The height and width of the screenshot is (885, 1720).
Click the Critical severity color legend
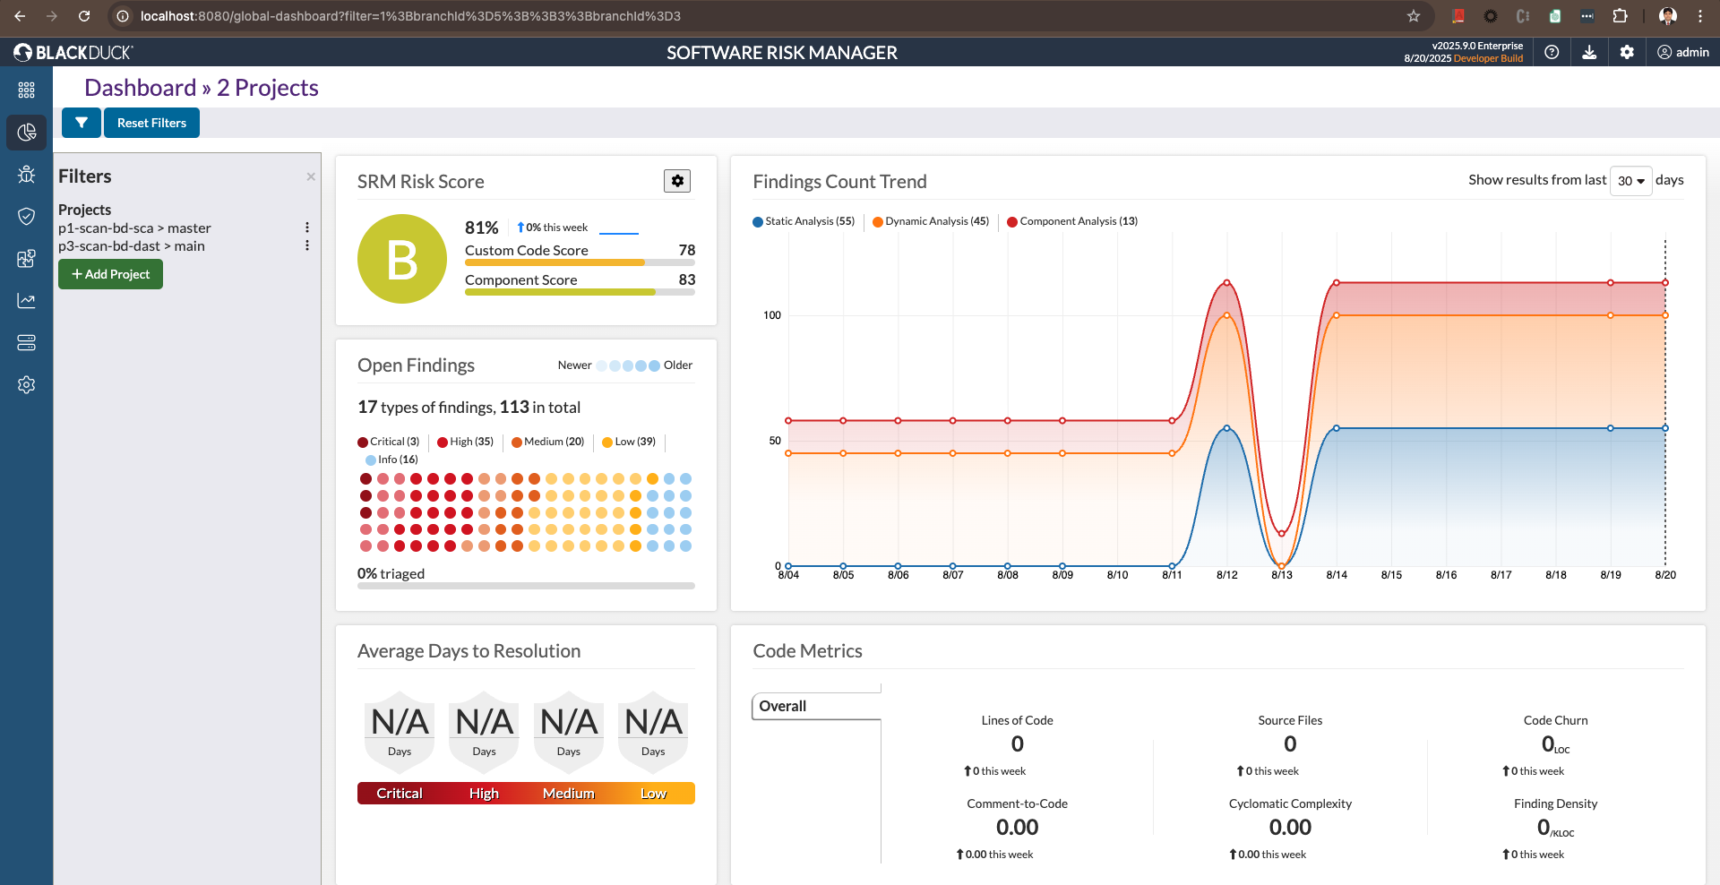click(389, 442)
